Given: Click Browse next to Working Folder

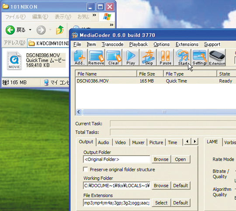Looking at the screenshot, I should click(x=161, y=185).
